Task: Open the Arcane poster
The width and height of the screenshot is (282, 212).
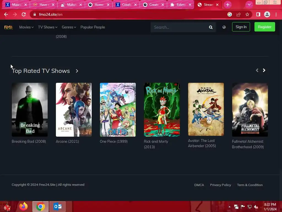Action: 74,110
